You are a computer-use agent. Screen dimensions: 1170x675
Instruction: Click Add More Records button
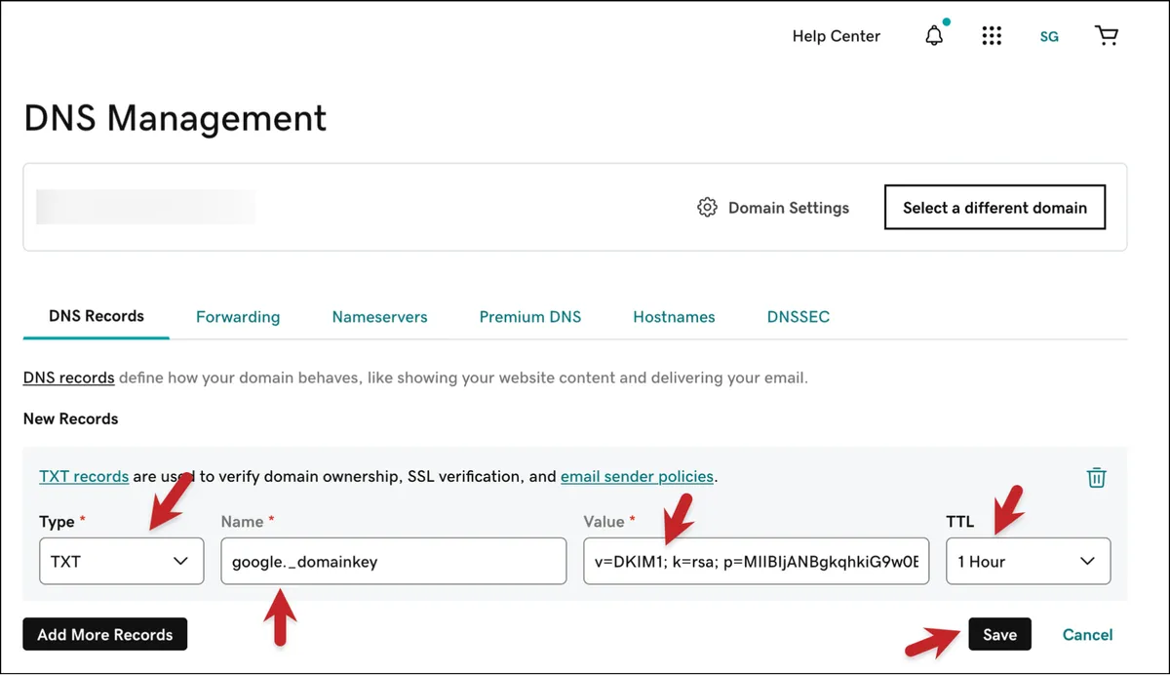click(105, 634)
